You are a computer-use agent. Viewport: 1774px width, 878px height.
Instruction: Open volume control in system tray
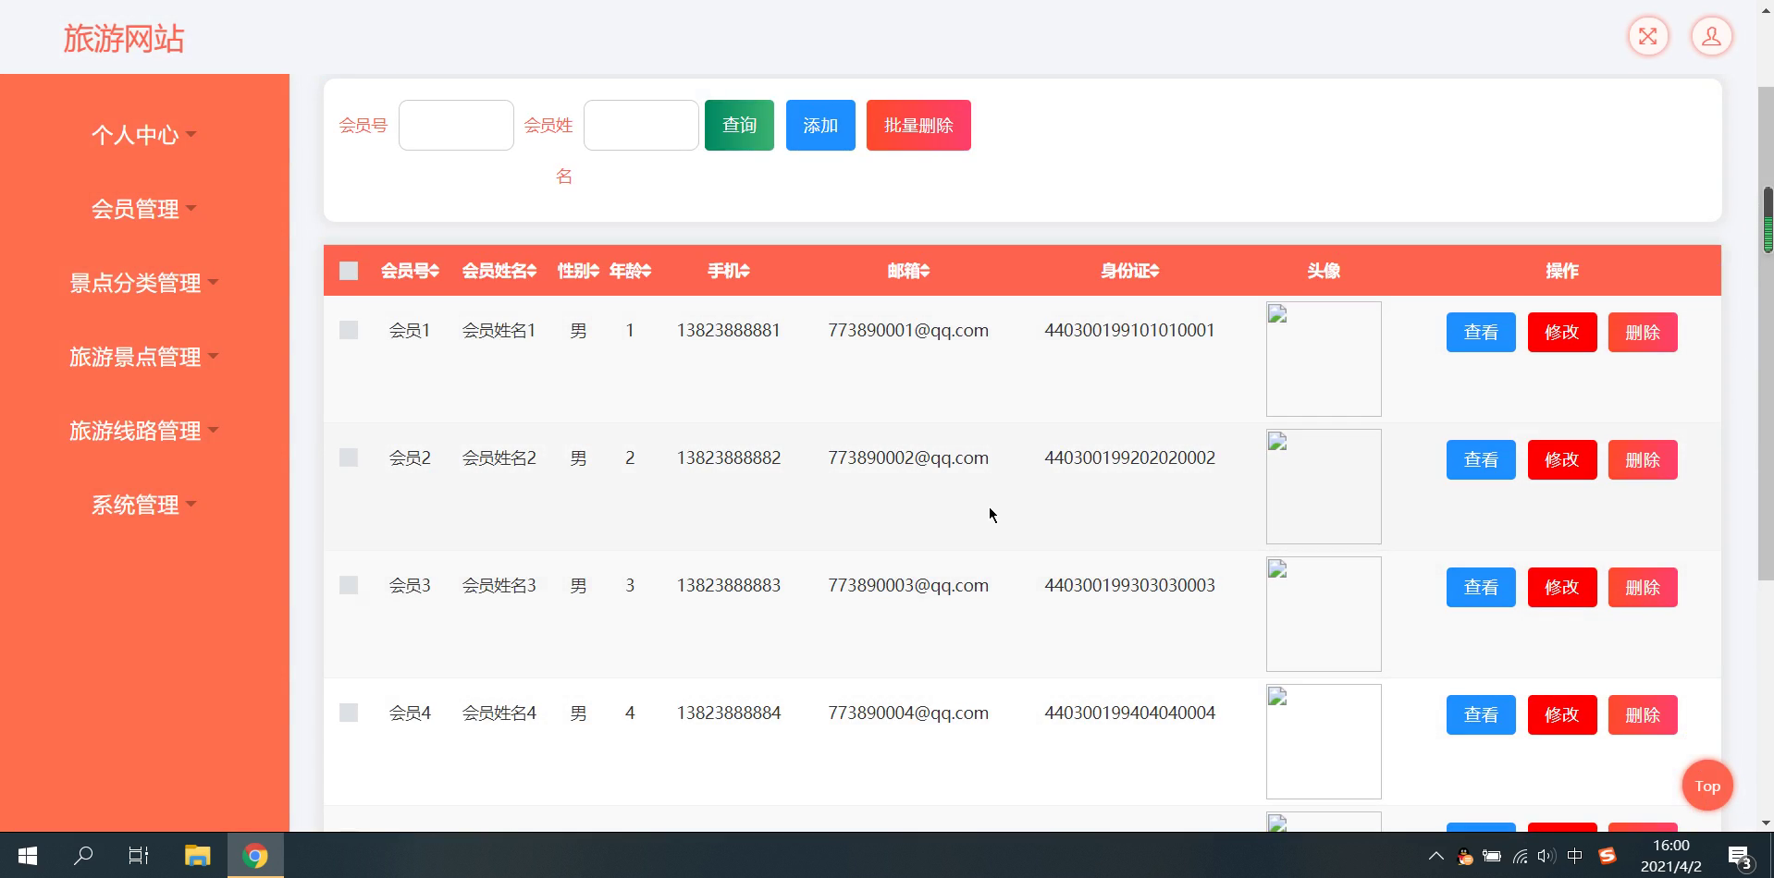[1546, 856]
